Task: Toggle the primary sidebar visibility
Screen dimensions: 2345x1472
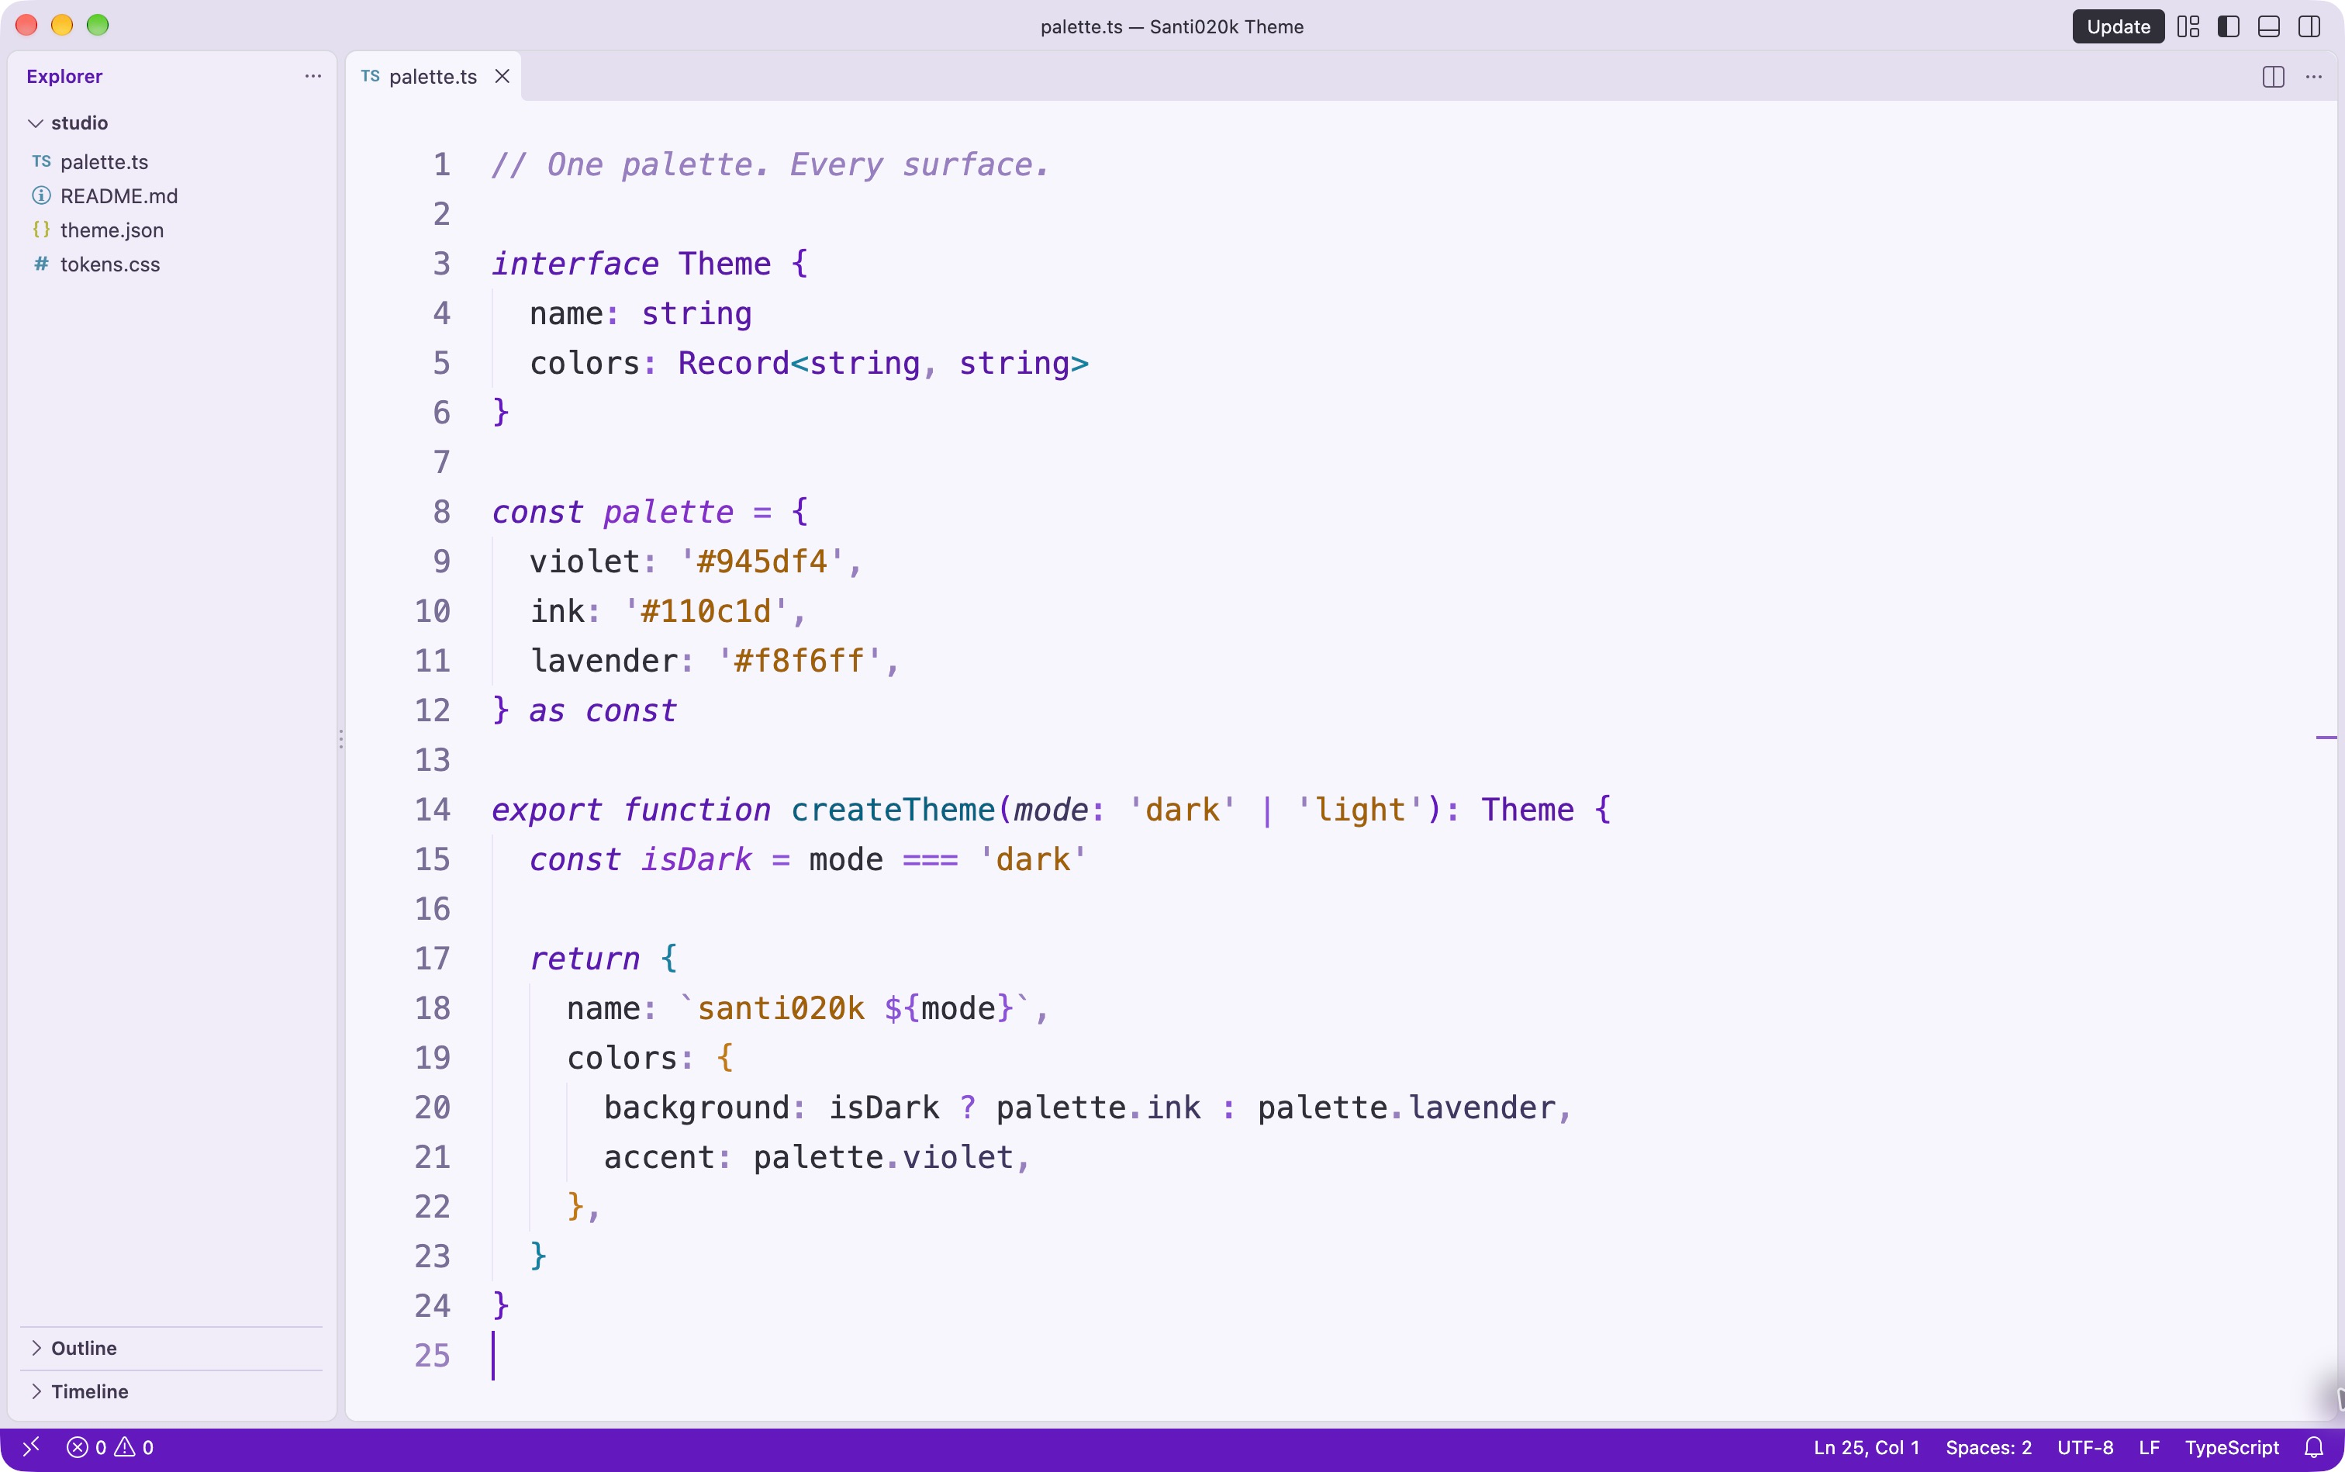Action: coord(2228,26)
